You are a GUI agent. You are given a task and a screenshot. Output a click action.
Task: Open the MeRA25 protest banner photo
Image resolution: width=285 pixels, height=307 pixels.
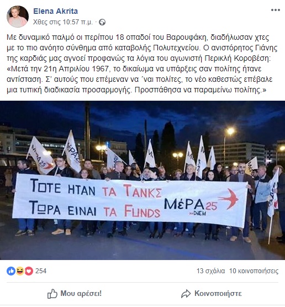(x=142, y=180)
